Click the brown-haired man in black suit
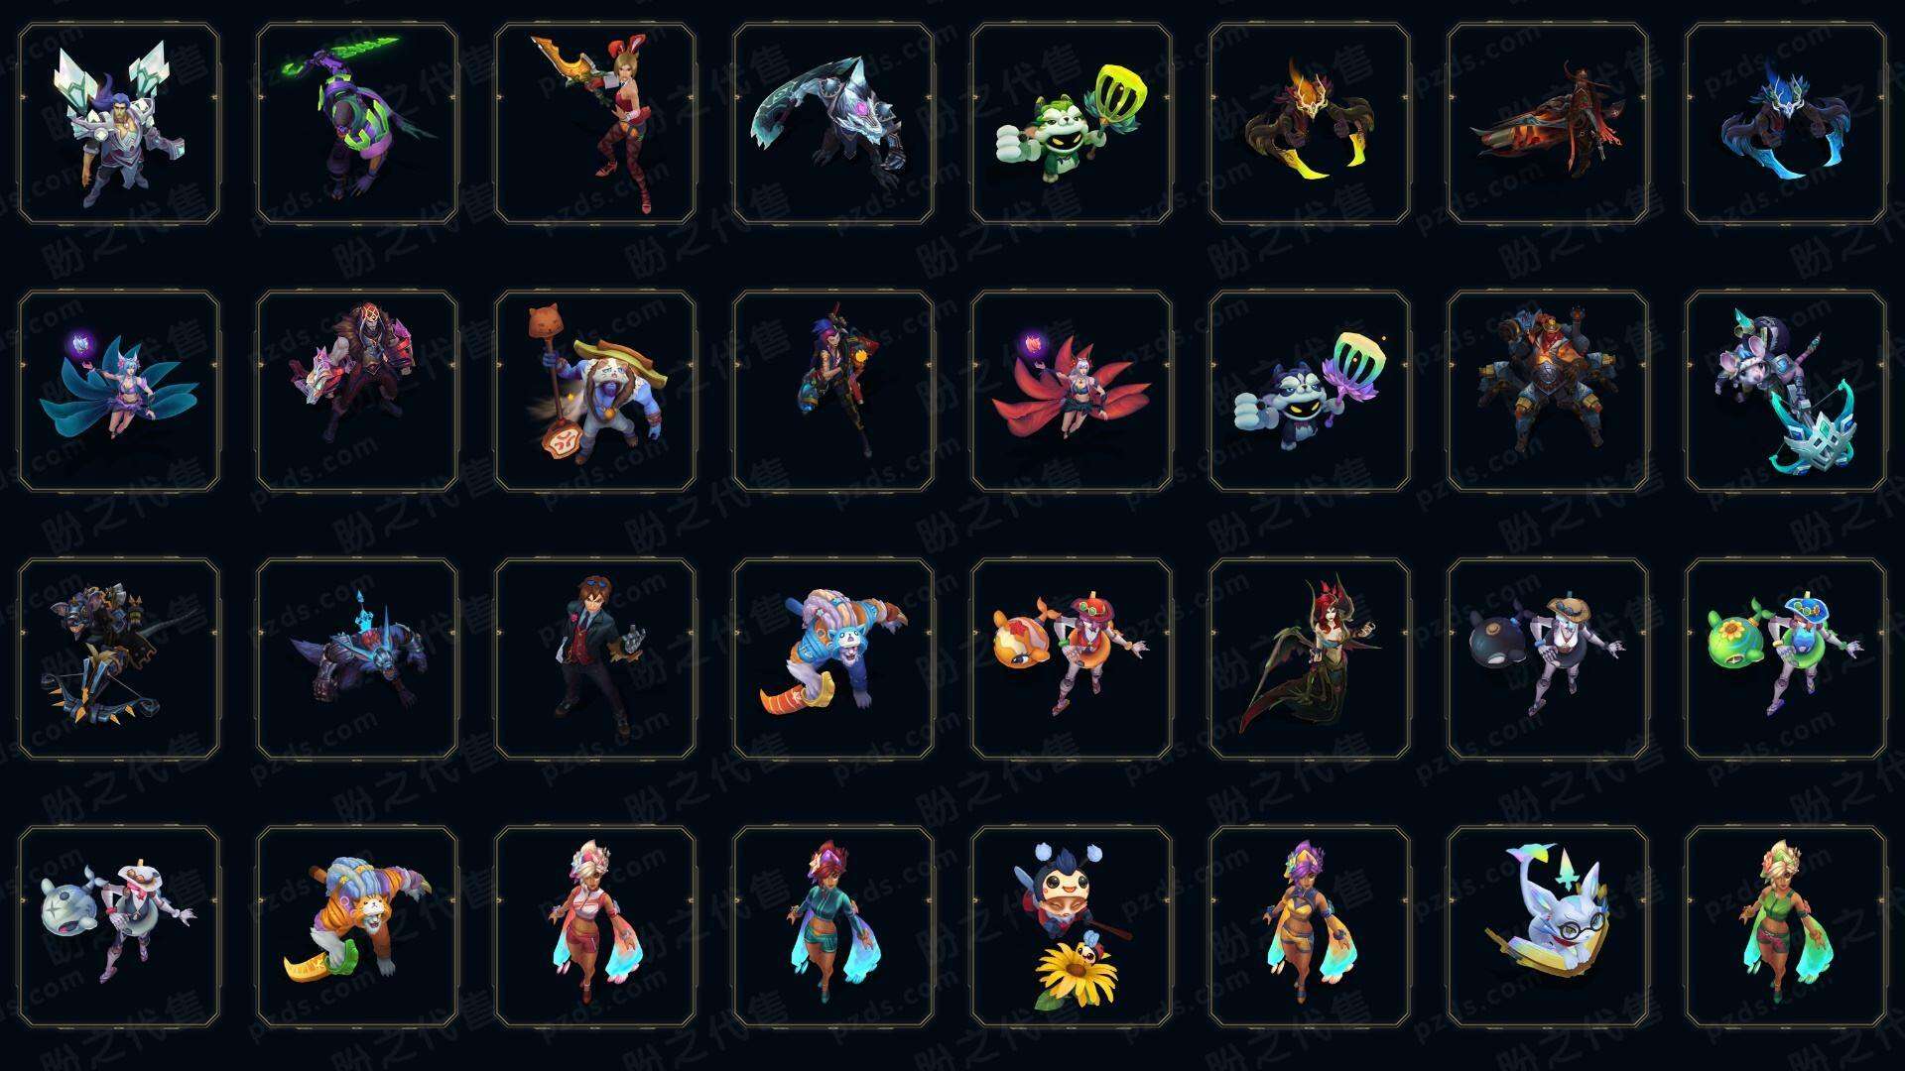The width and height of the screenshot is (1905, 1071). pyautogui.click(x=595, y=658)
